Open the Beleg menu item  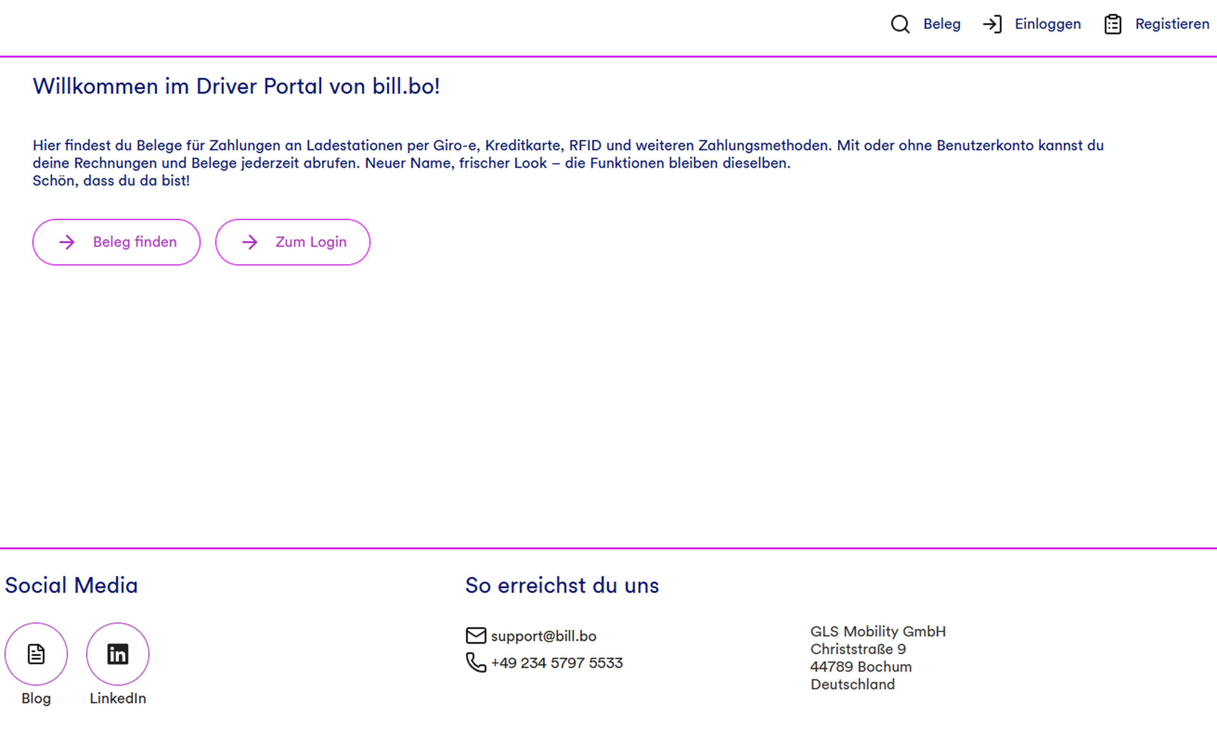[942, 24]
